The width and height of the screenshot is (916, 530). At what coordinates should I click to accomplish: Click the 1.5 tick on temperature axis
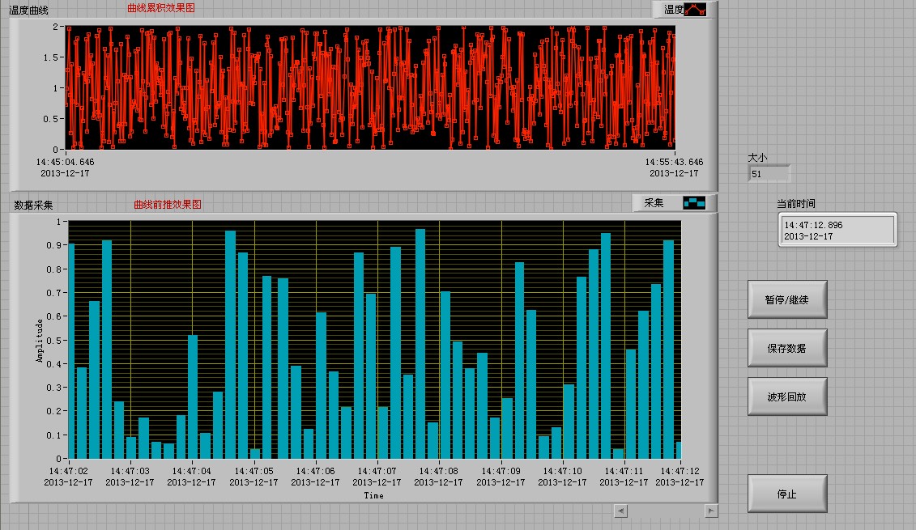51,57
